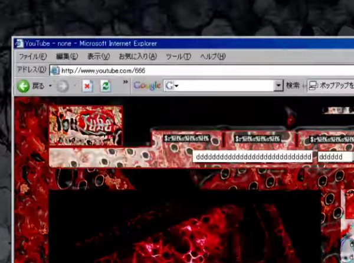Click the Internet Explorer title bar icon
354x263 pixels.
19,43
